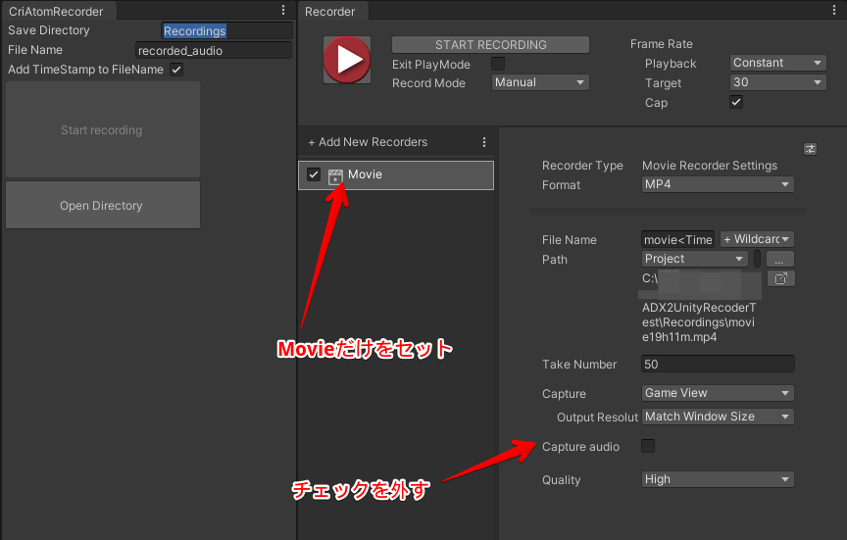Click the Frame Rate heading
847x540 pixels.
(x=661, y=44)
